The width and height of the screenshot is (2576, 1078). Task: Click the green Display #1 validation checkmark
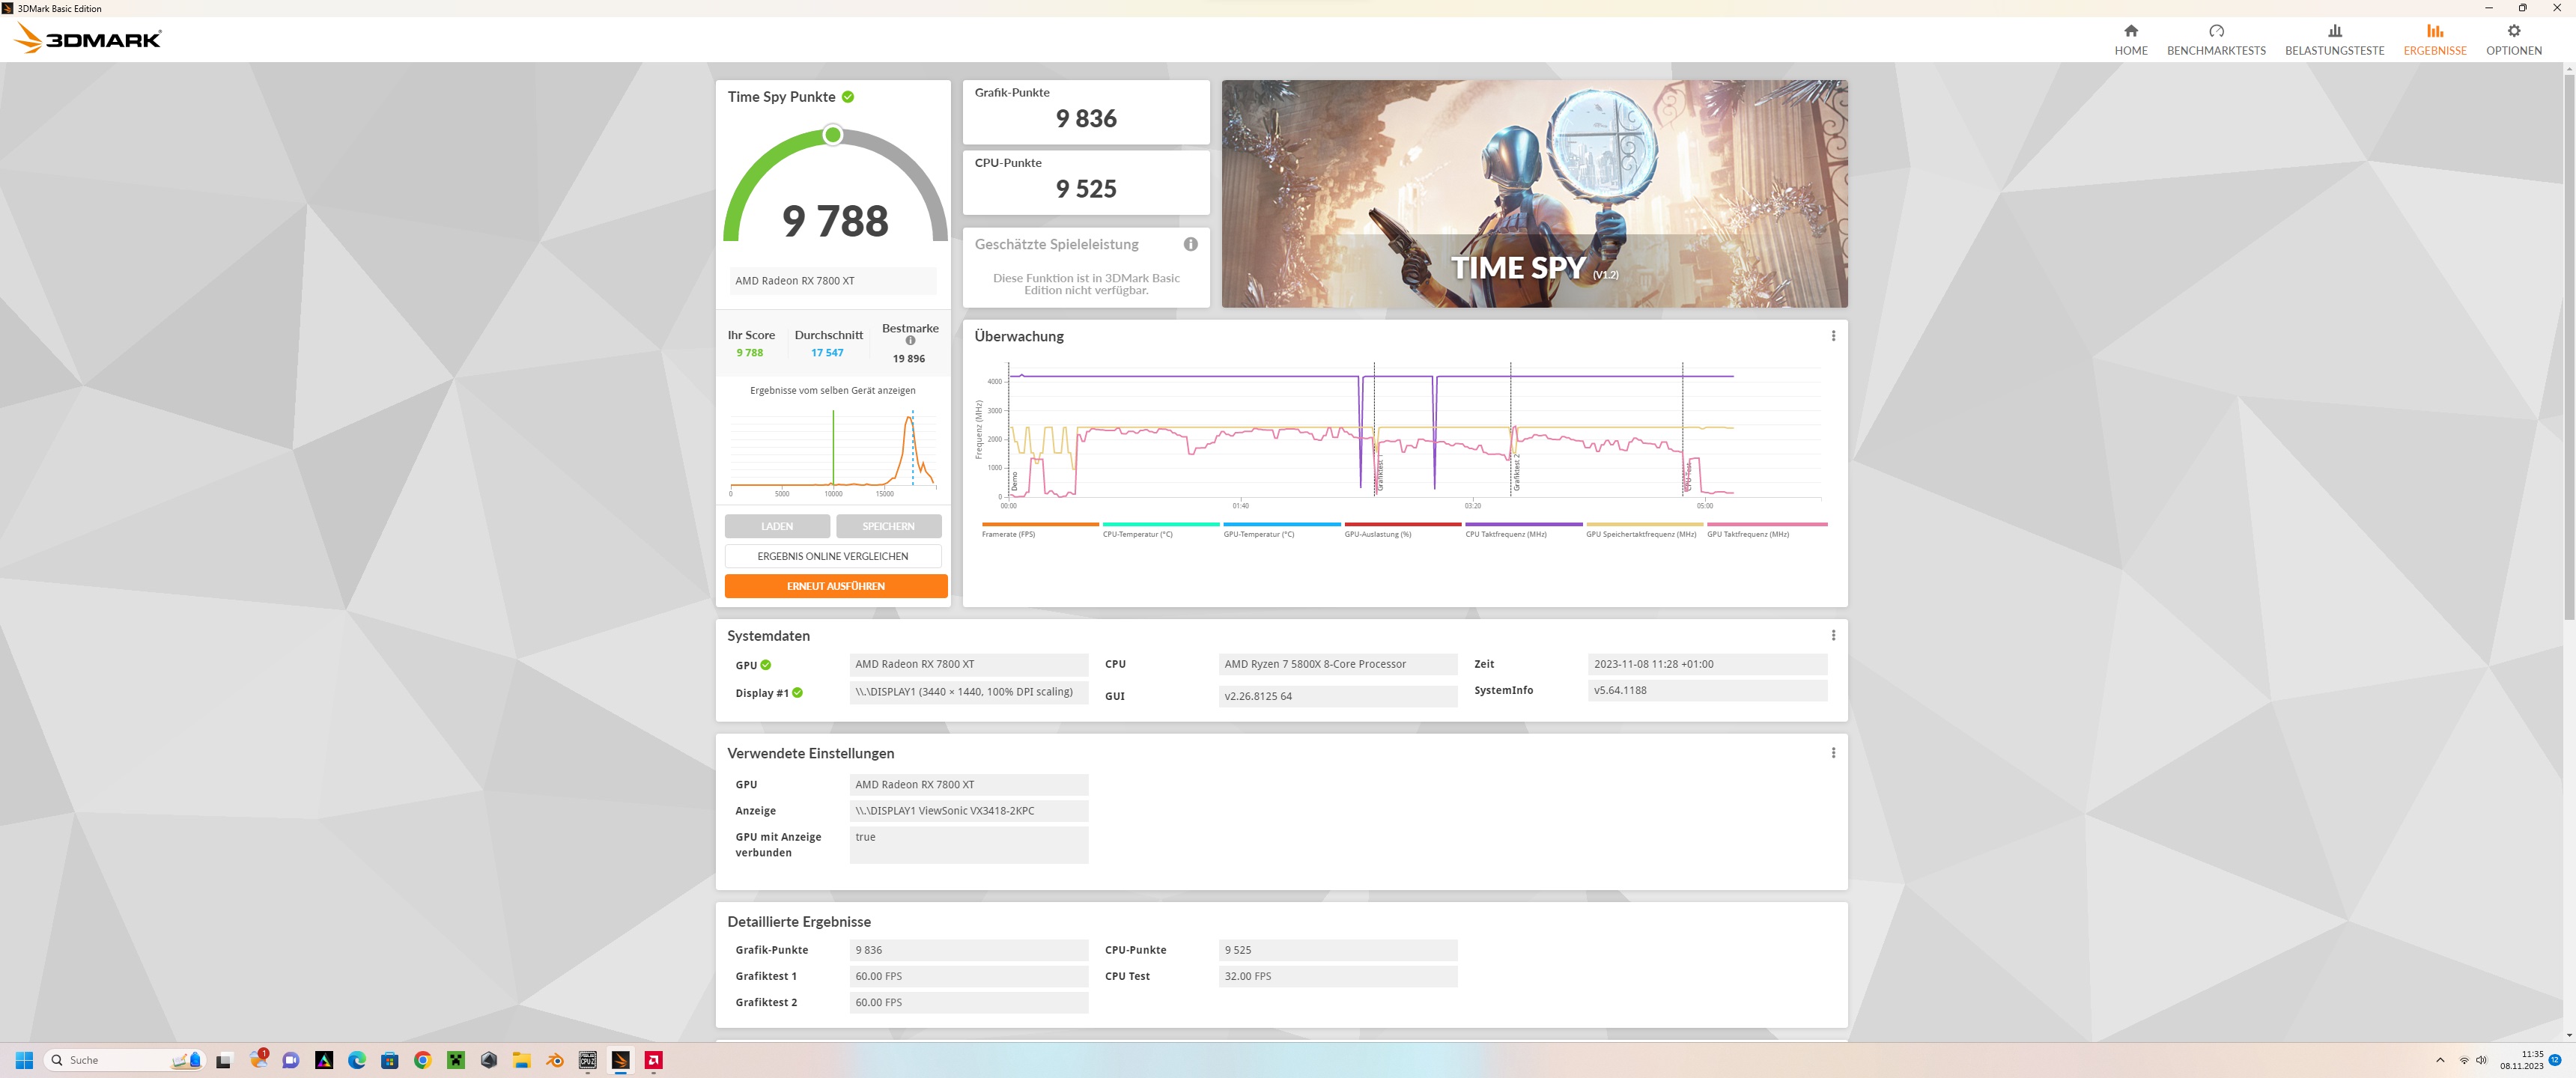click(797, 693)
